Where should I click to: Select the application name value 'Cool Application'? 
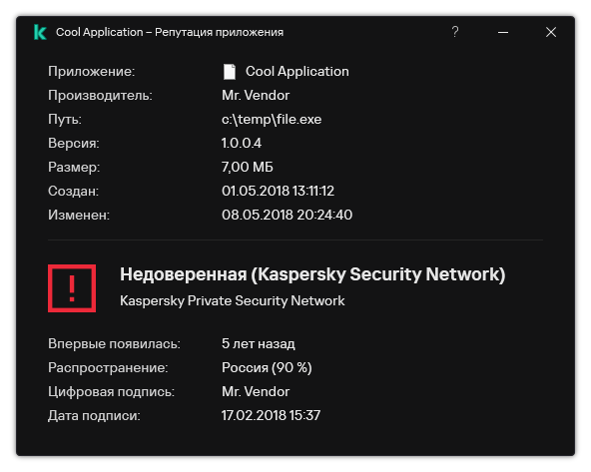[297, 72]
